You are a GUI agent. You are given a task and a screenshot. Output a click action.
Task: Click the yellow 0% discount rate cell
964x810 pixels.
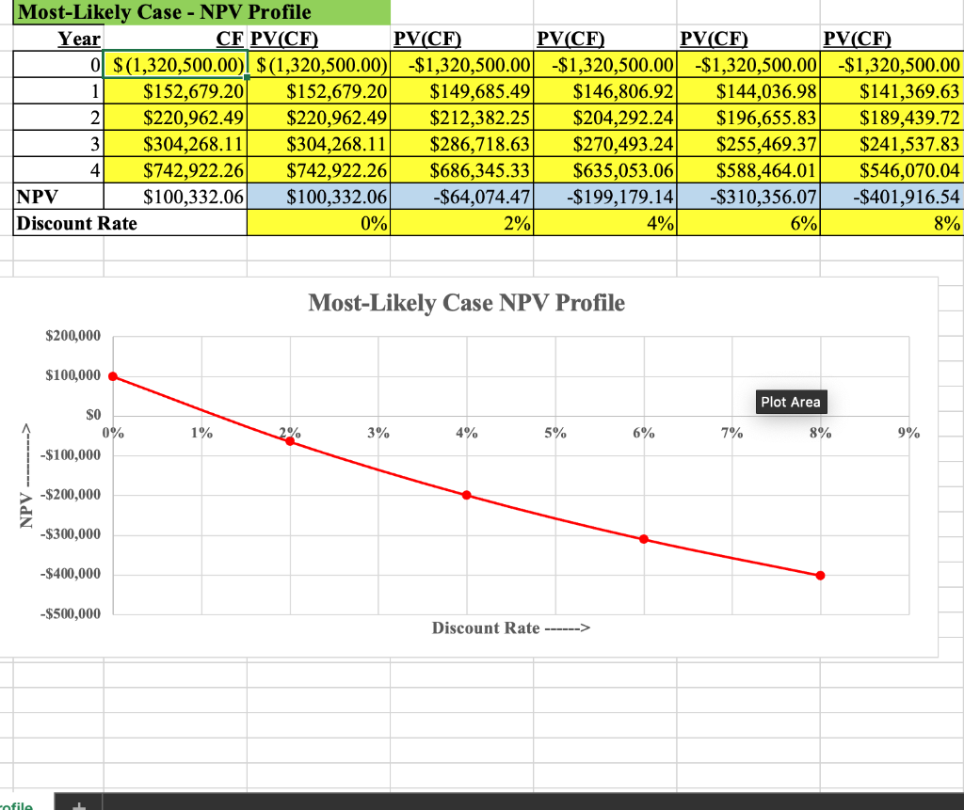click(x=316, y=223)
